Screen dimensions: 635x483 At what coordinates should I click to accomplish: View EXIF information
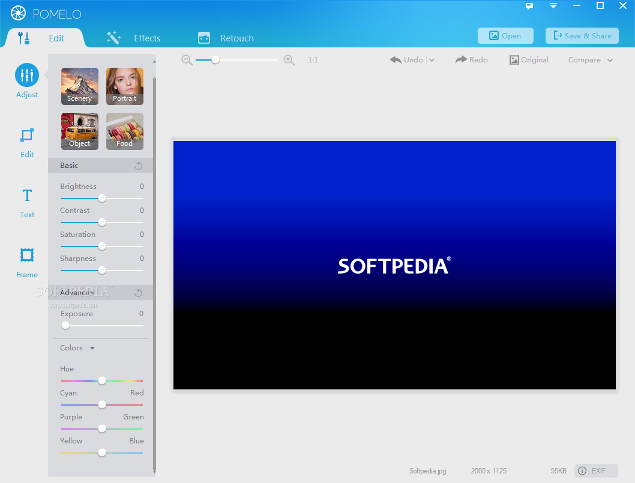596,471
